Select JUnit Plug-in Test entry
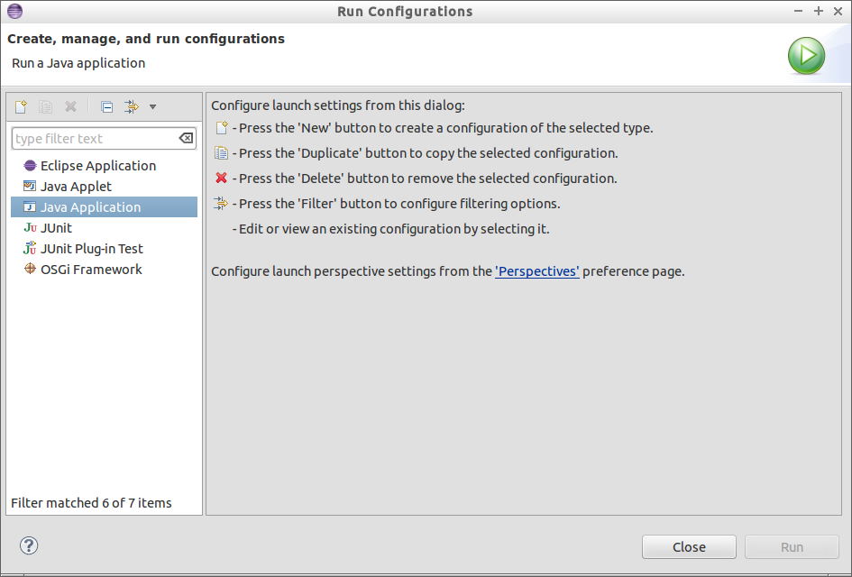 [91, 249]
